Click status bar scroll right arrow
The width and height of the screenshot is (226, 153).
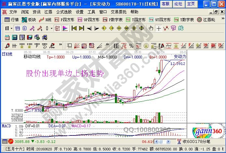[168, 142]
